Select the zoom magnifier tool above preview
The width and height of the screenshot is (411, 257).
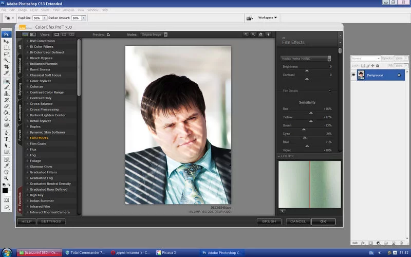click(254, 34)
